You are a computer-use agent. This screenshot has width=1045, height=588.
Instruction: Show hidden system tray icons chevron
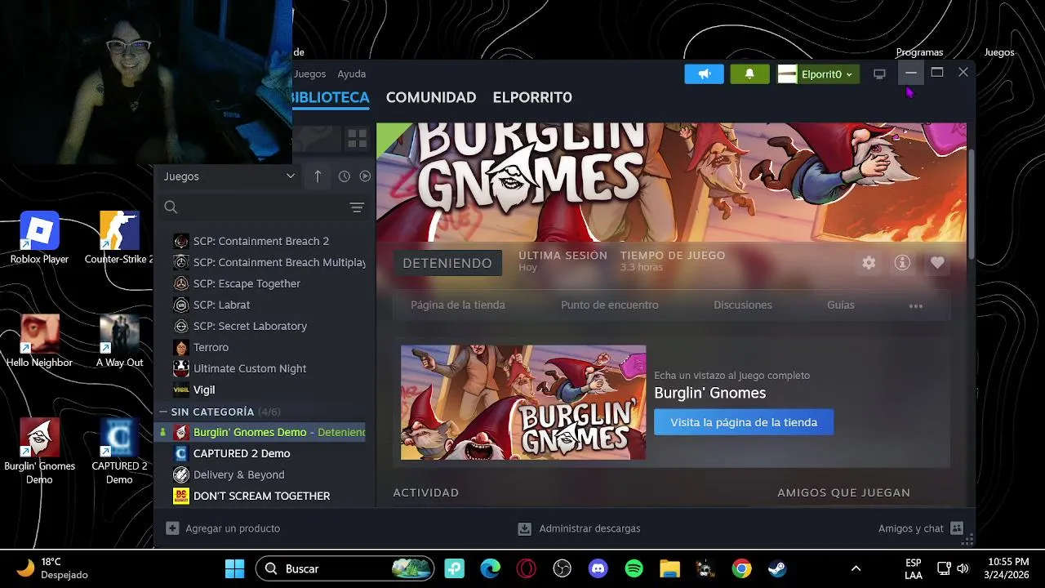[856, 568]
